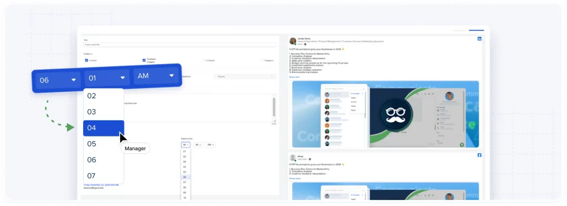567x206 pixels.
Task: Click Jessika Varela's profile avatar
Action: tap(293, 41)
